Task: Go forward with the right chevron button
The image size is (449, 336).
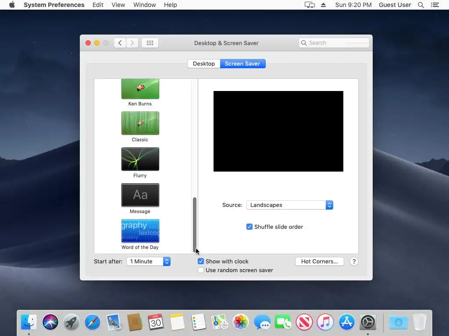Action: pyautogui.click(x=132, y=43)
